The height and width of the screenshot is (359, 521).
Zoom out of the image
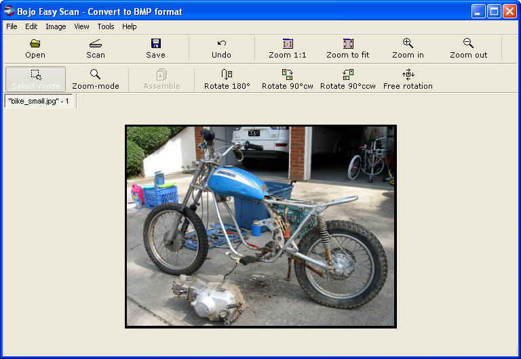tap(468, 49)
